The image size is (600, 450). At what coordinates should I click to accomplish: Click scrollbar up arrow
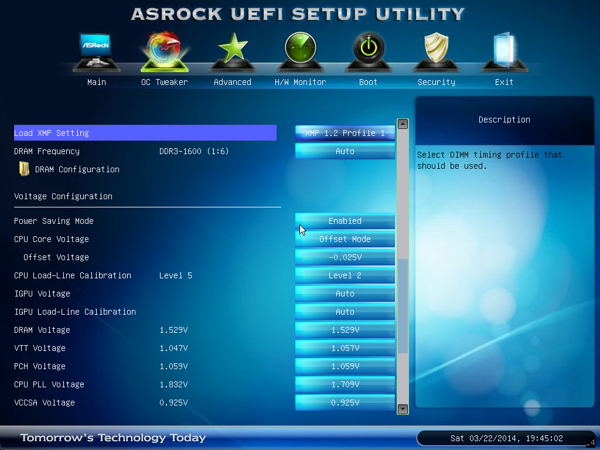(x=403, y=124)
